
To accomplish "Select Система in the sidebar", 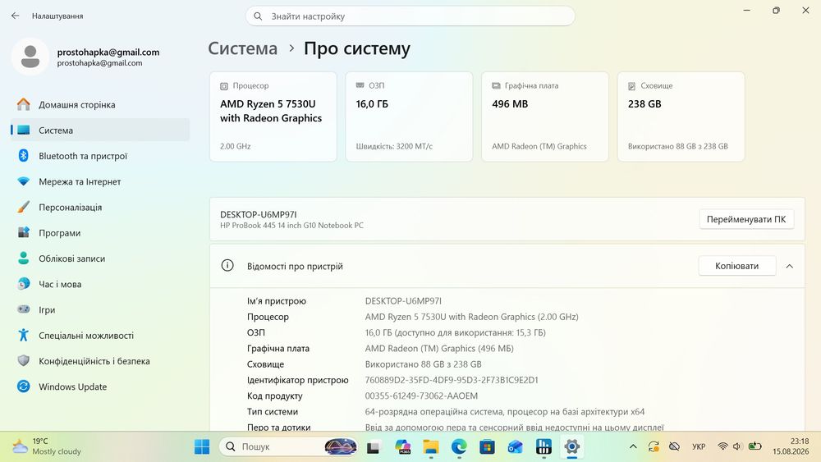I will point(100,130).
